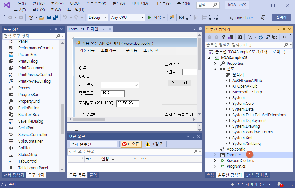Screen dimensions: 295x188
Task: Click the Home icon in Solution Explorer
Action: (223, 37)
